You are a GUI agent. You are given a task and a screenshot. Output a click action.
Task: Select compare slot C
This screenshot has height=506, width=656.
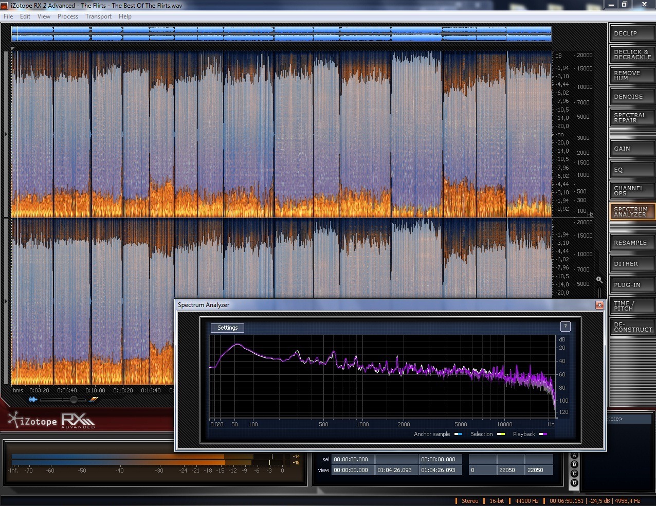[574, 474]
